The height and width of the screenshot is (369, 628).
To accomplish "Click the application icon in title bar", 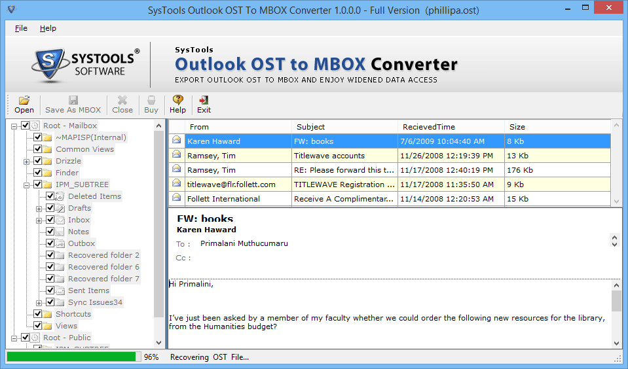I will (x=12, y=9).
